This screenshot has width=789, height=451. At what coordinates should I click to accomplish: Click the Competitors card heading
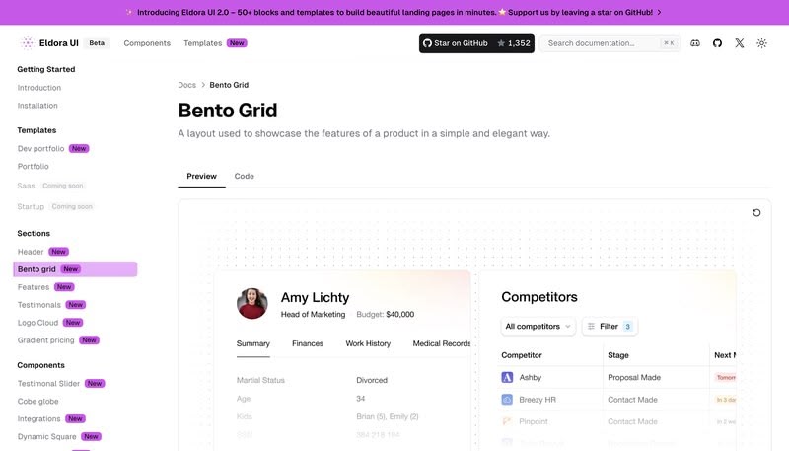pyautogui.click(x=539, y=297)
